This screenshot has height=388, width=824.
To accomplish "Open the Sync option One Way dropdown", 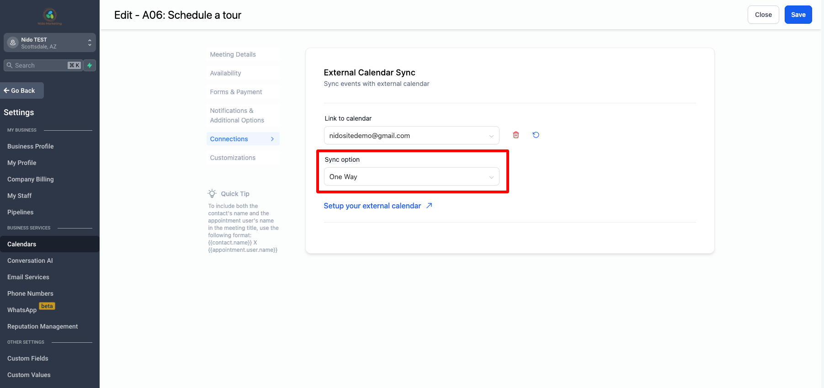I will [411, 176].
